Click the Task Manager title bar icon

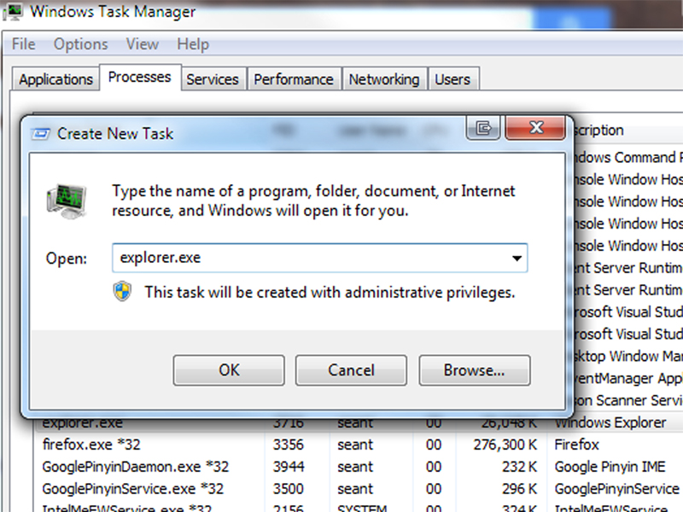coord(13,12)
